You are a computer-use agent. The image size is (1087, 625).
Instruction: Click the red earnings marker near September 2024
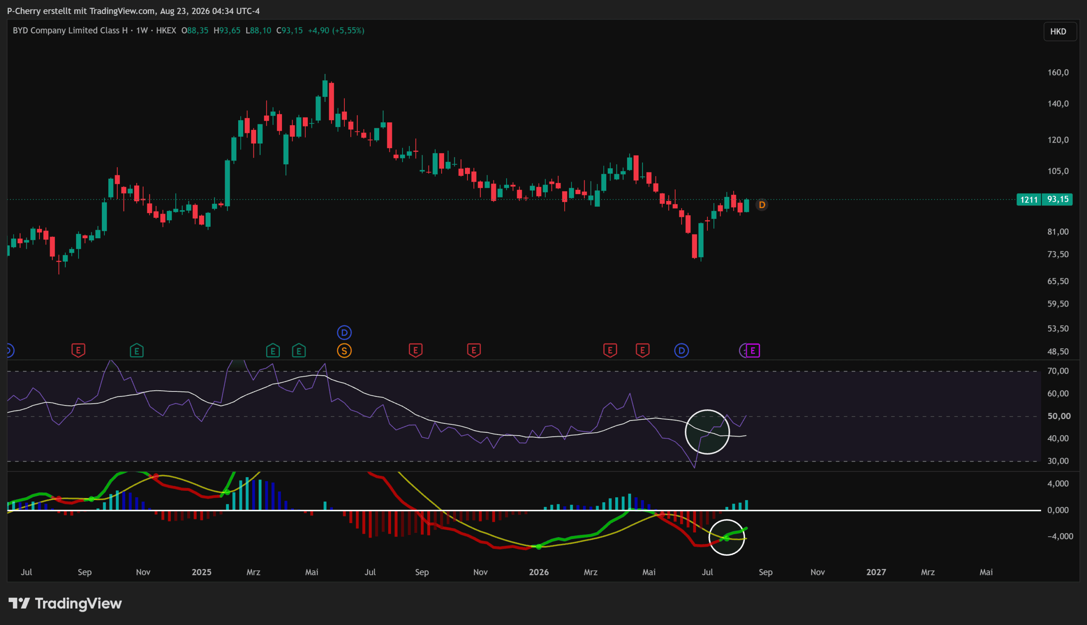click(78, 350)
